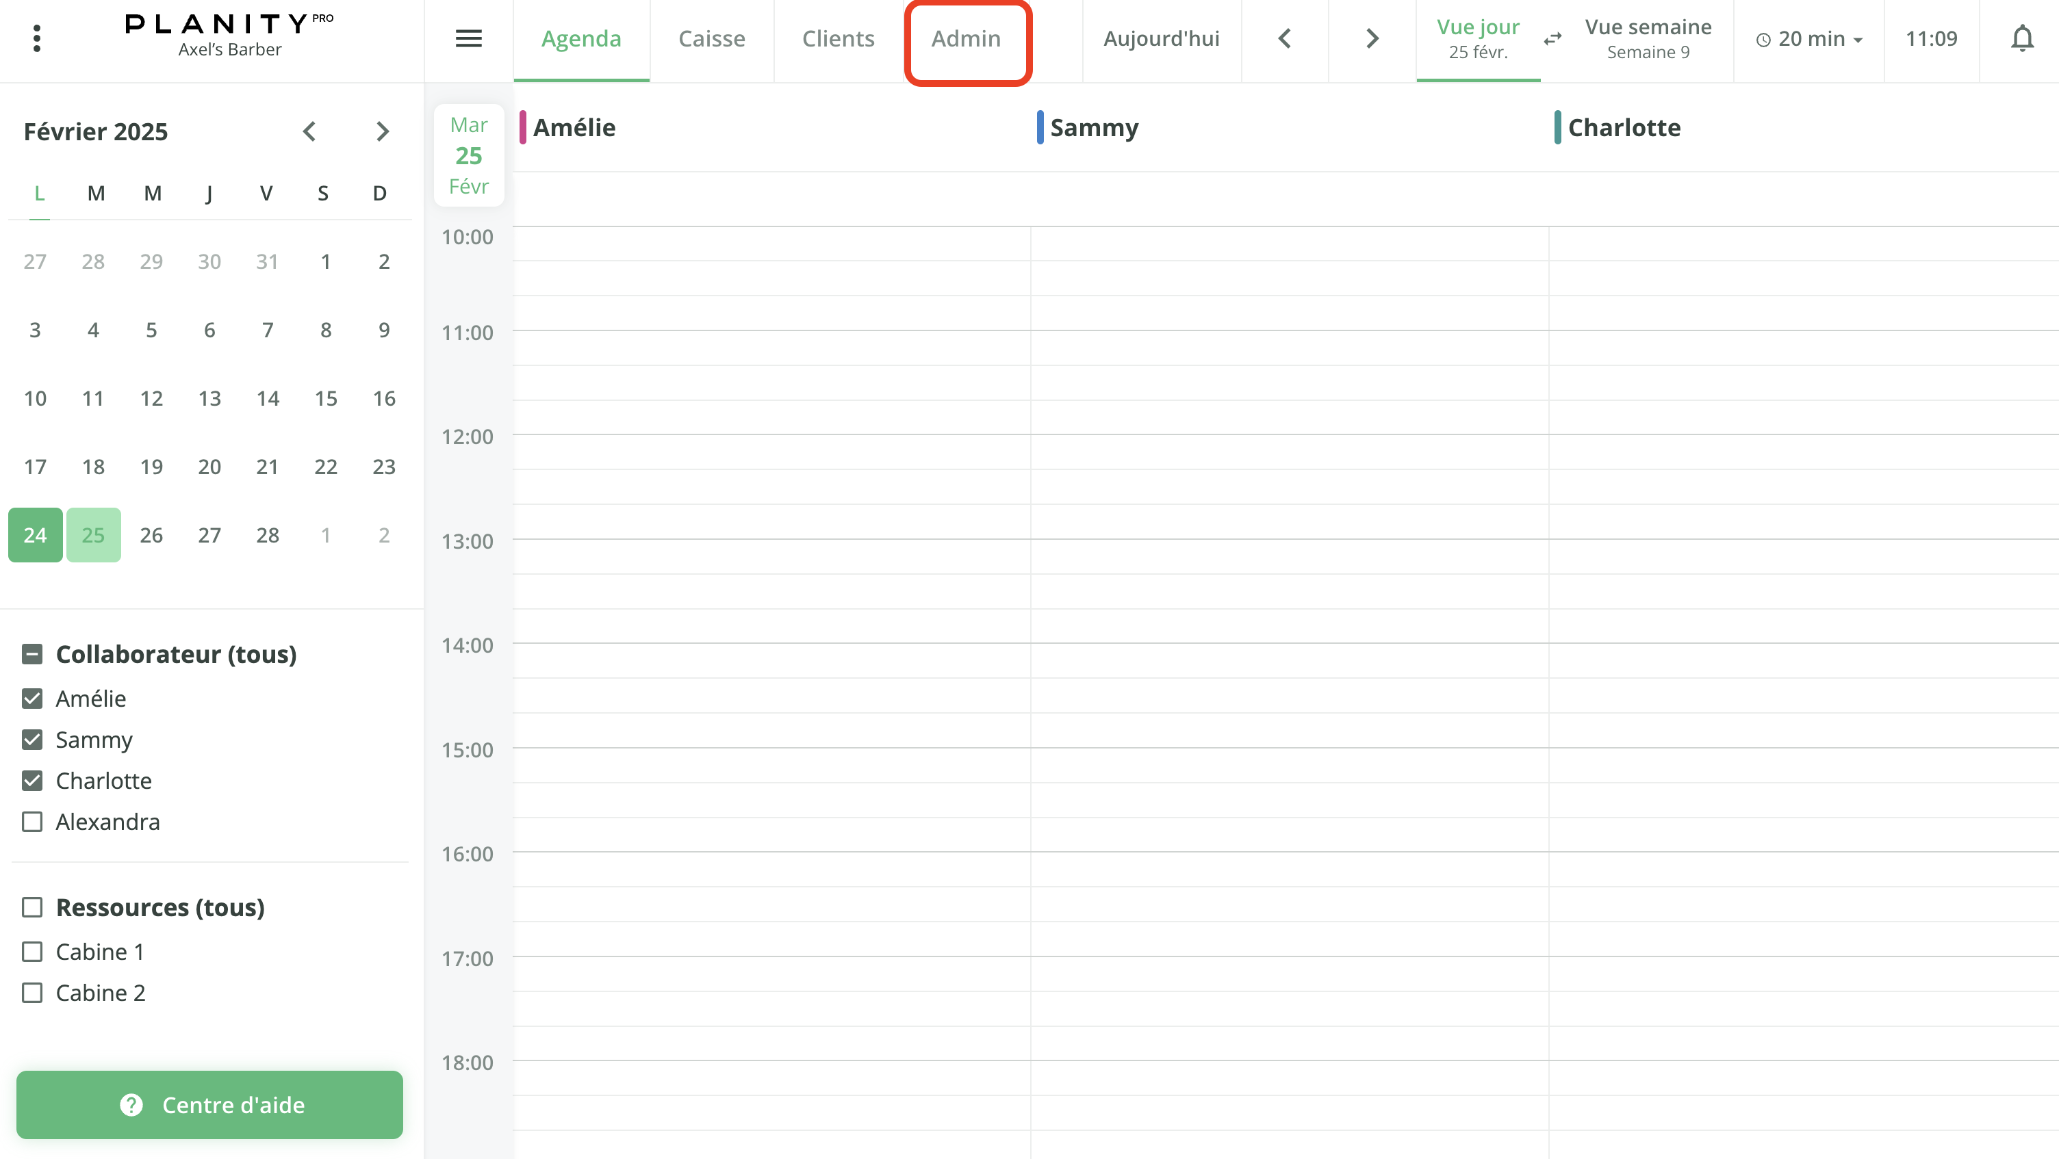Viewport: 2059px width, 1159px height.
Task: Open the three-dot options menu
Action: pos(37,38)
